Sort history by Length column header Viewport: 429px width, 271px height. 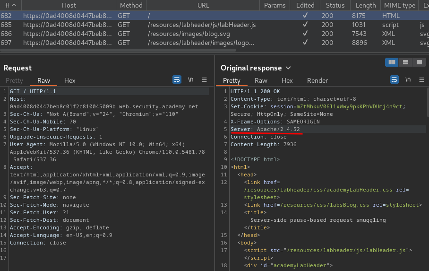(x=366, y=5)
